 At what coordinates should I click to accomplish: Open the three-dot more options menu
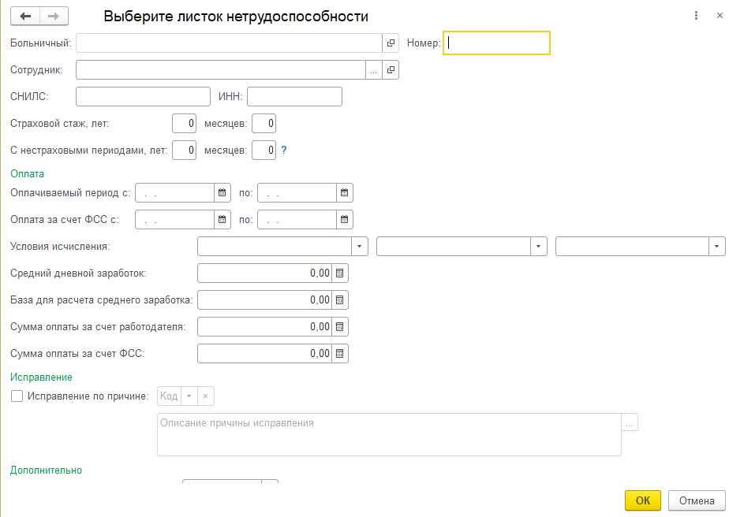pos(696,16)
